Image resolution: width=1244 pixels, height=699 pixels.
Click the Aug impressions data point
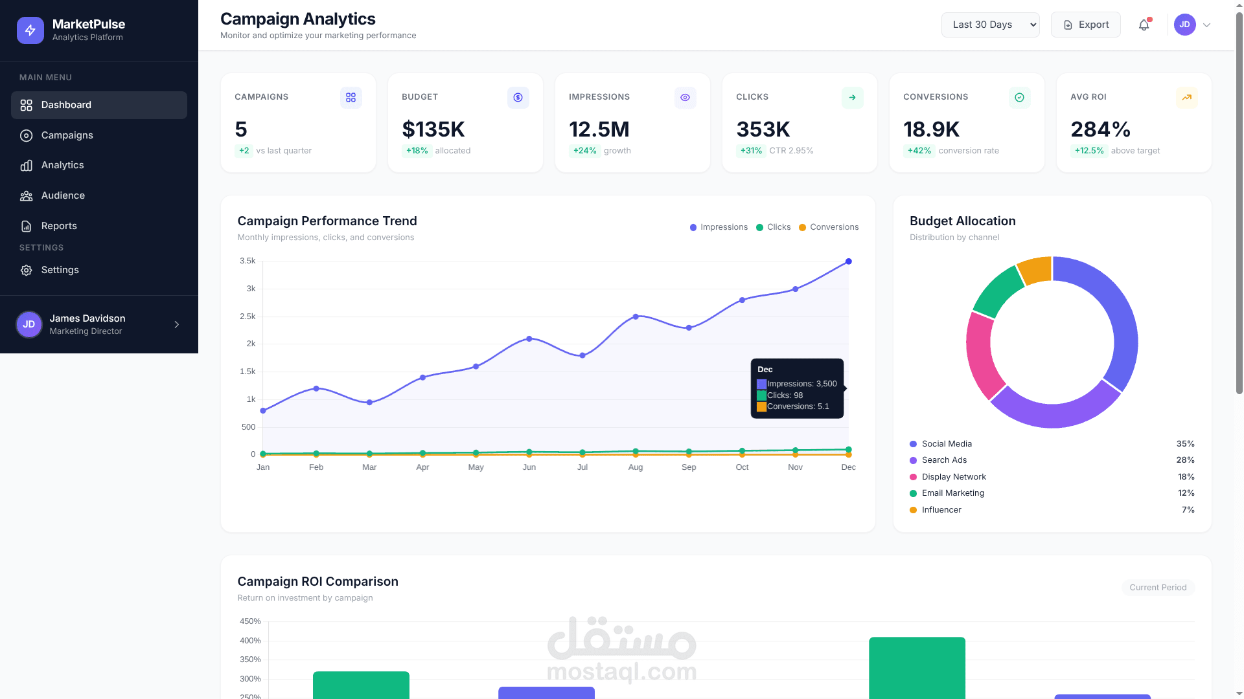coord(636,316)
